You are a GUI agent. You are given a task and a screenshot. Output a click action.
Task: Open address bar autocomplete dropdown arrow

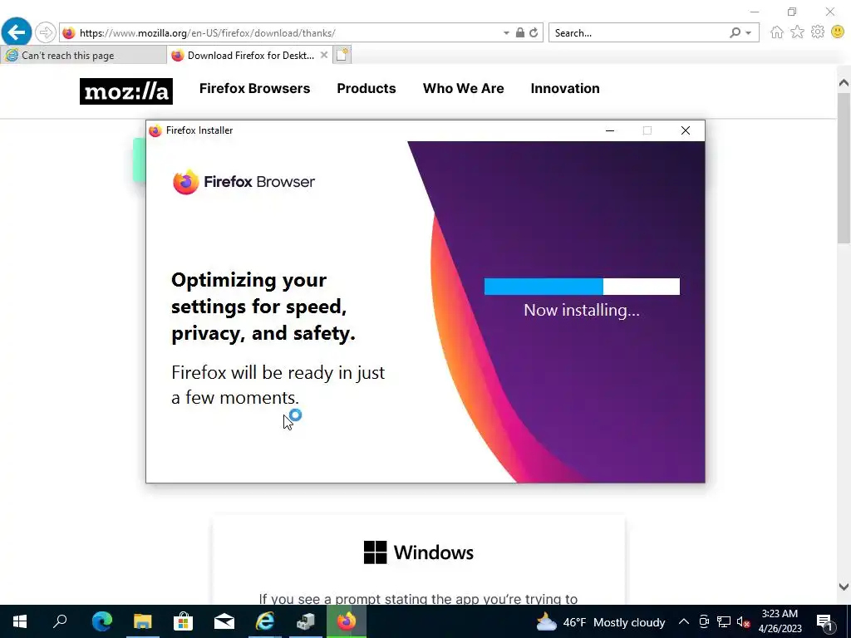tap(506, 33)
